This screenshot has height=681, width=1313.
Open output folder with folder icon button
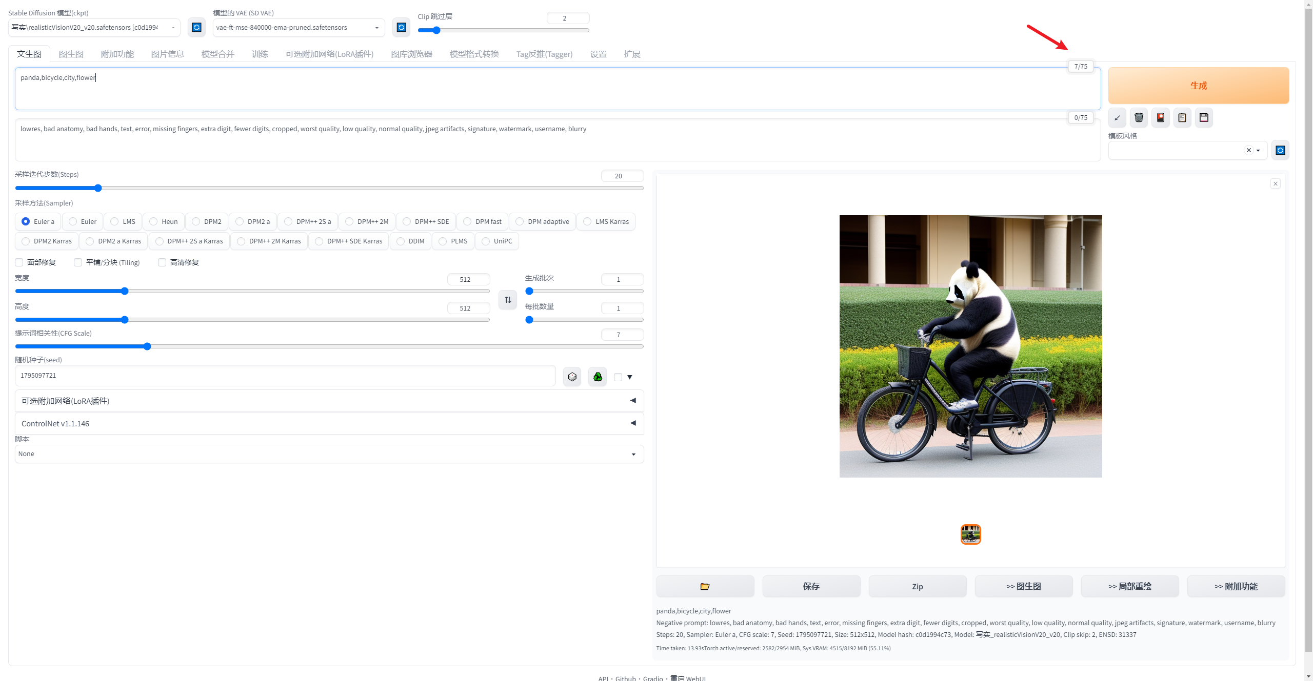[705, 586]
